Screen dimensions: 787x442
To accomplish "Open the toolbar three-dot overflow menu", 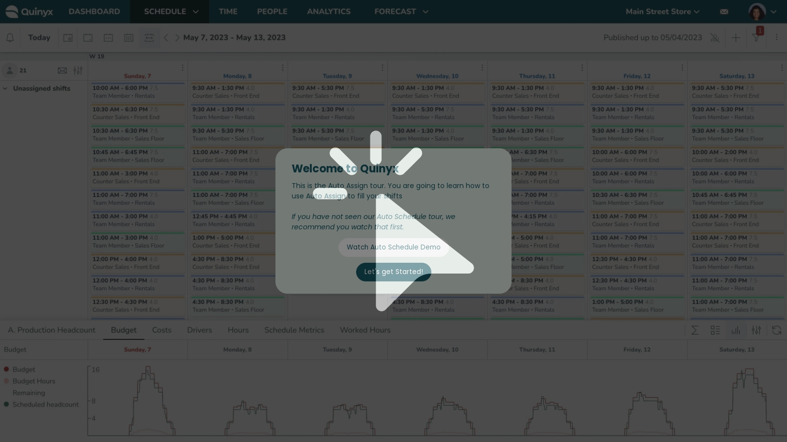I will 777,38.
